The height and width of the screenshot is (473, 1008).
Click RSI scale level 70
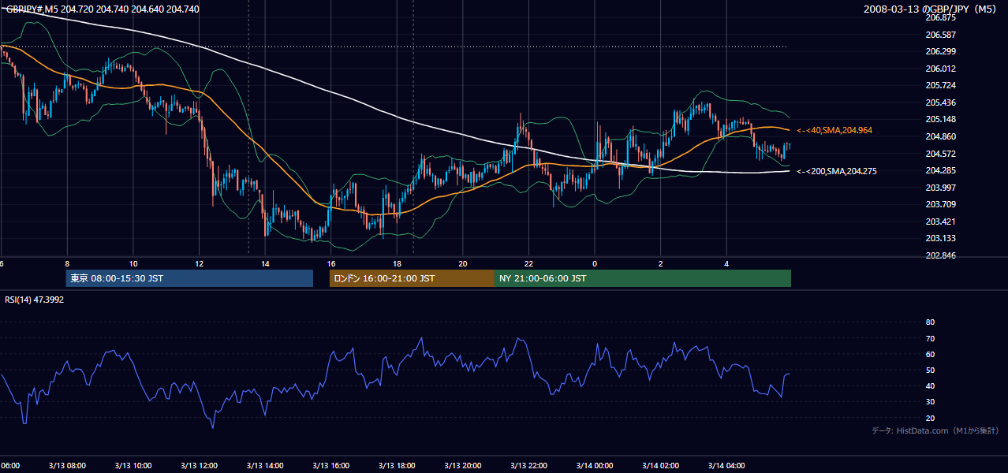930,338
